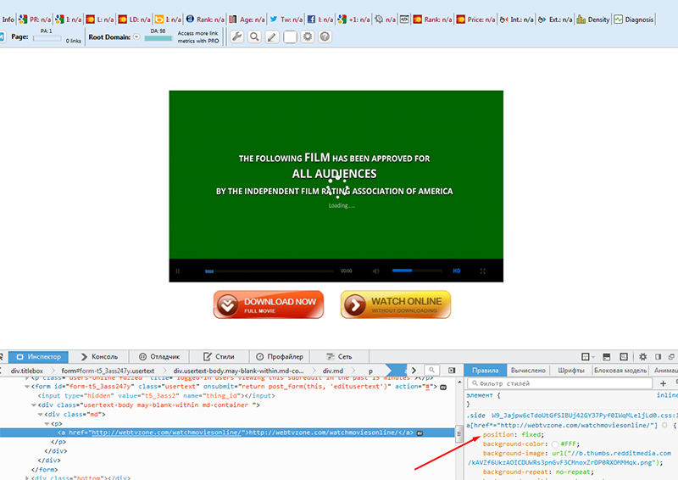
Task: Select the div.md breadcrumb
Action: [x=332, y=371]
